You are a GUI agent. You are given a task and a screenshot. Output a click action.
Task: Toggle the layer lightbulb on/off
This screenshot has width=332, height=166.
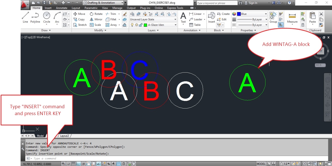tap(132, 25)
